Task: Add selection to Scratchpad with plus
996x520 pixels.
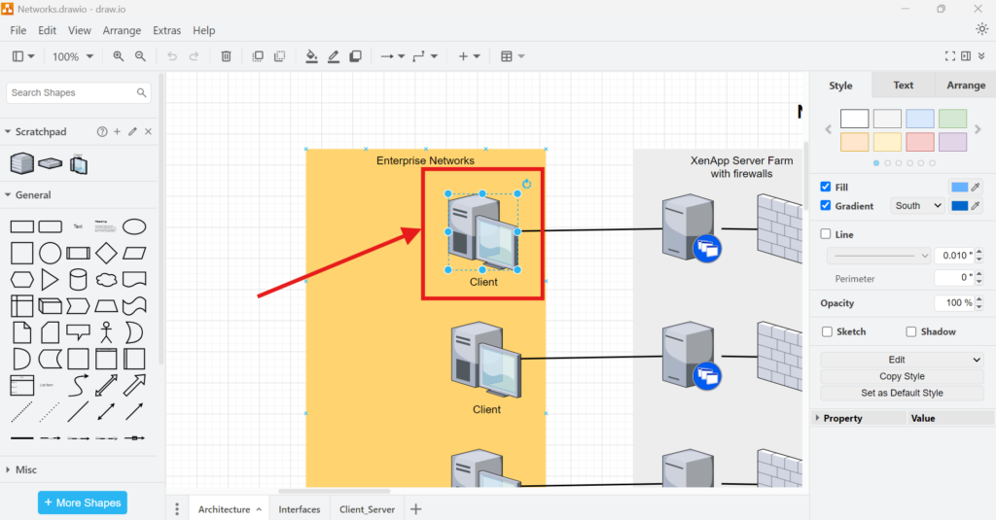Action: pyautogui.click(x=117, y=131)
